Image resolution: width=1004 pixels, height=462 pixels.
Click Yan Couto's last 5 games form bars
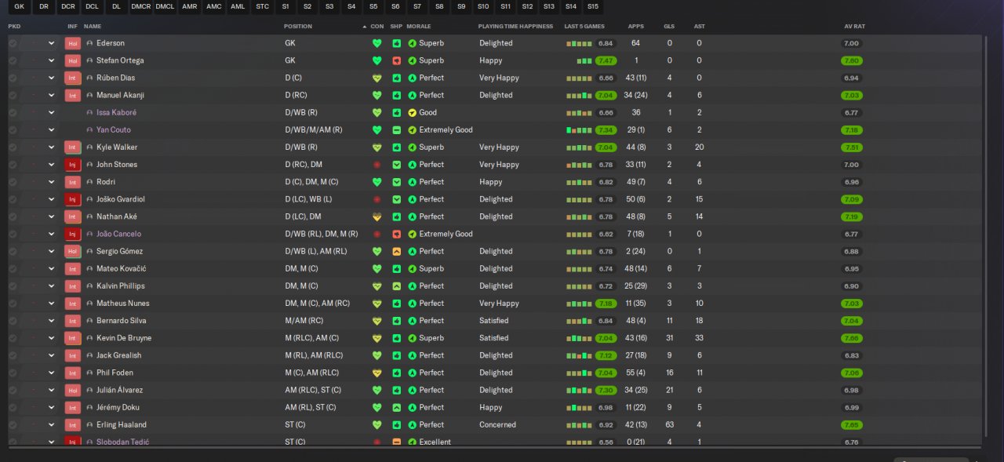[x=580, y=130]
